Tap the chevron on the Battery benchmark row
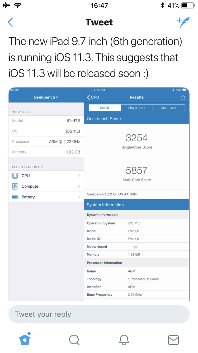 click(79, 197)
